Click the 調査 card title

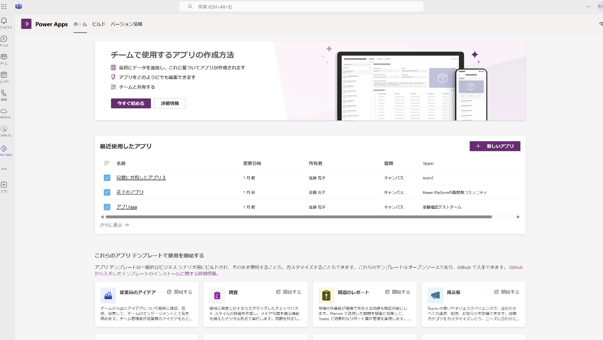tap(233, 292)
